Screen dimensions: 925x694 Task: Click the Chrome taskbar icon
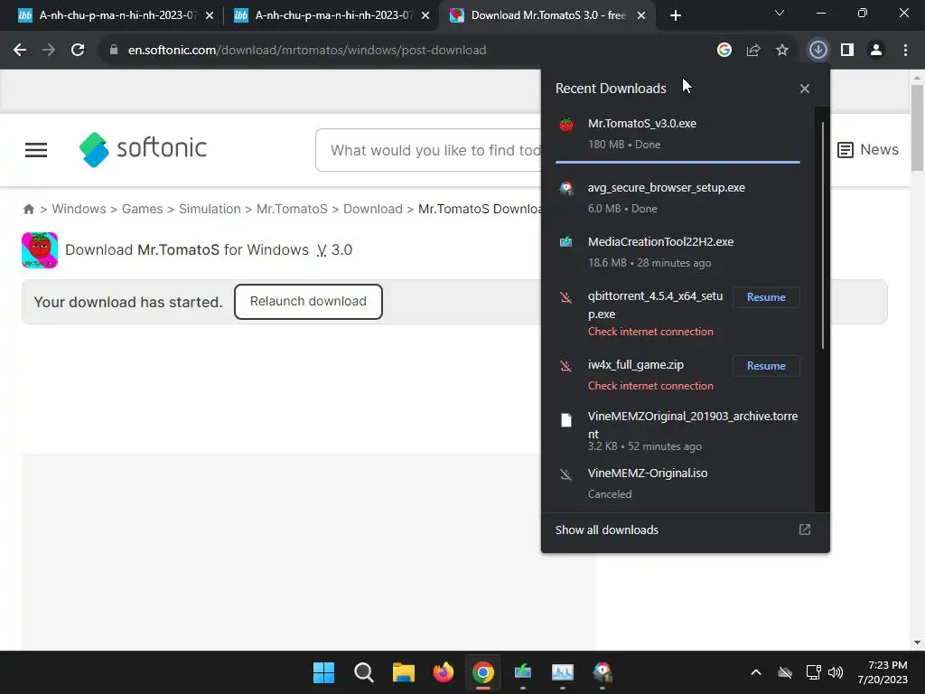(x=482, y=672)
